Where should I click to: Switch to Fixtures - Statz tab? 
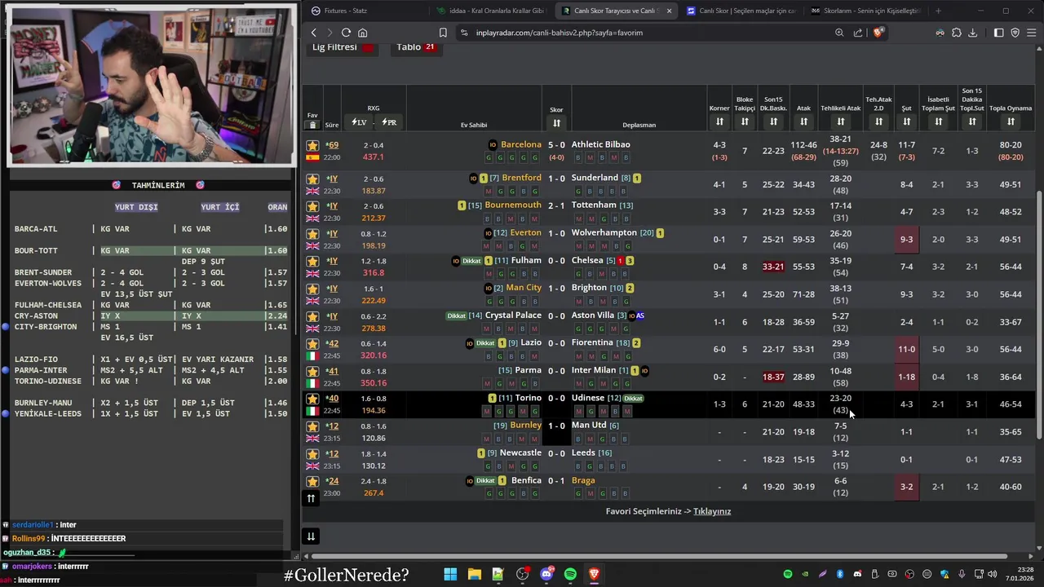(x=367, y=11)
